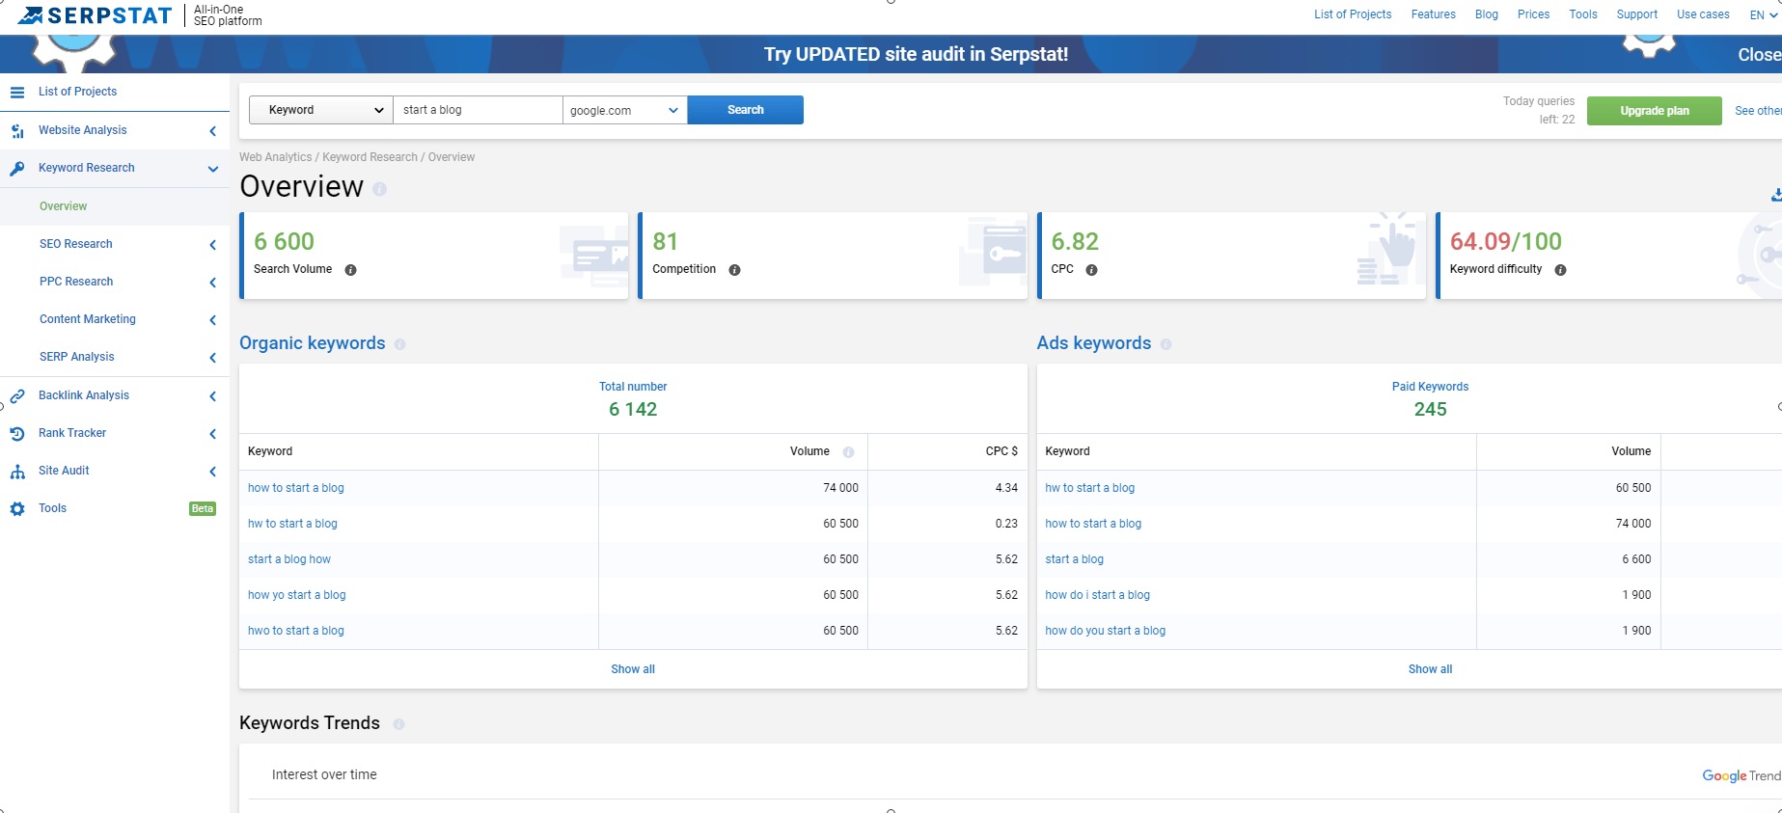Open Support in top navigation
The height and width of the screenshot is (813, 1782).
[x=1637, y=14]
